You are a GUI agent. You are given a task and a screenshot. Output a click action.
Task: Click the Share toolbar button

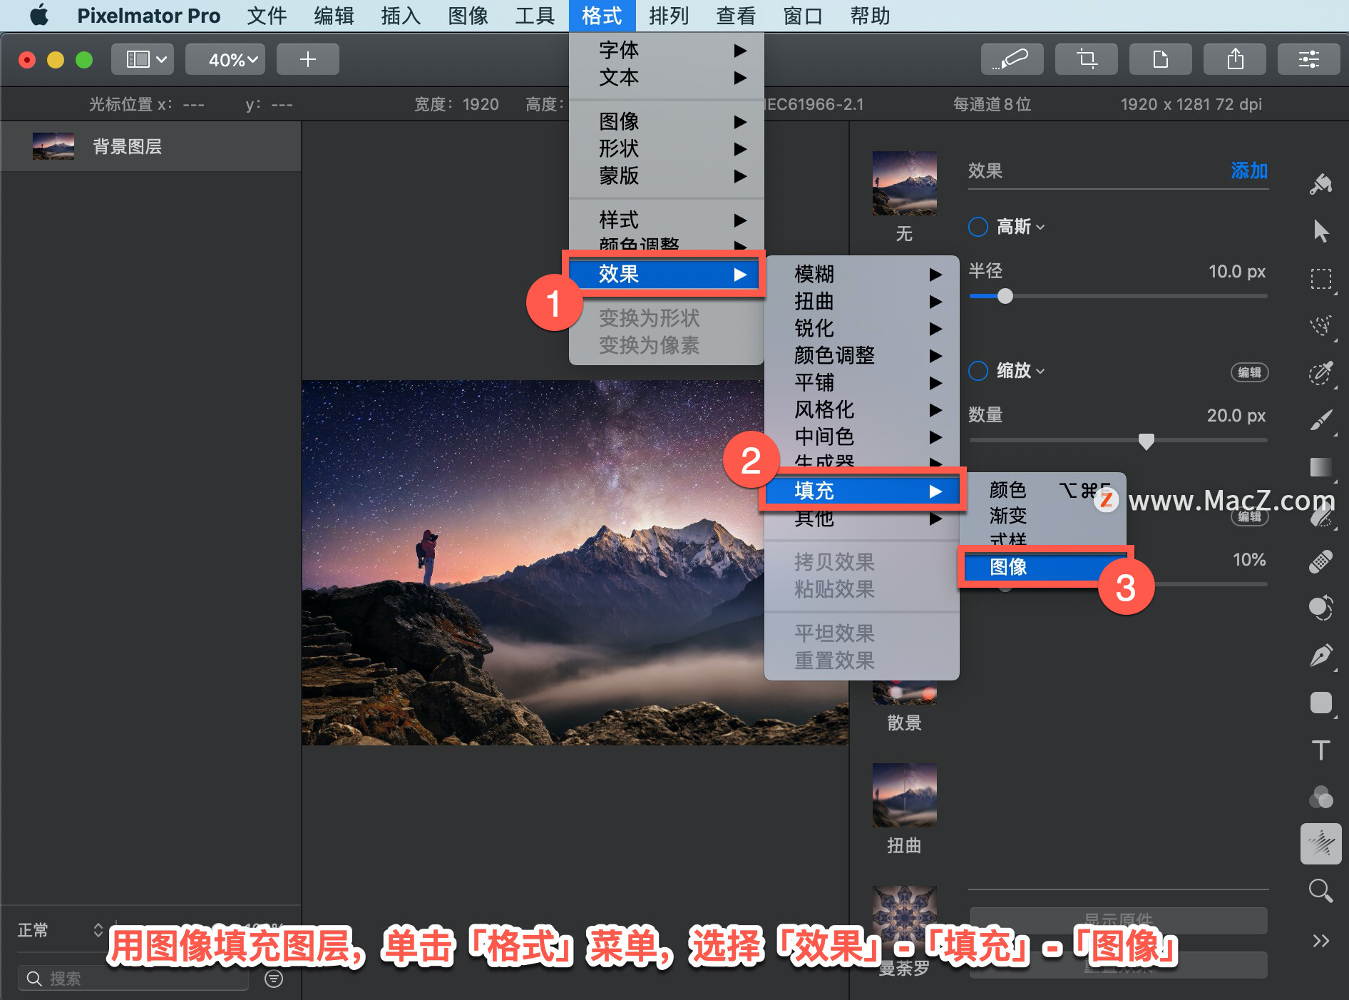1234,59
